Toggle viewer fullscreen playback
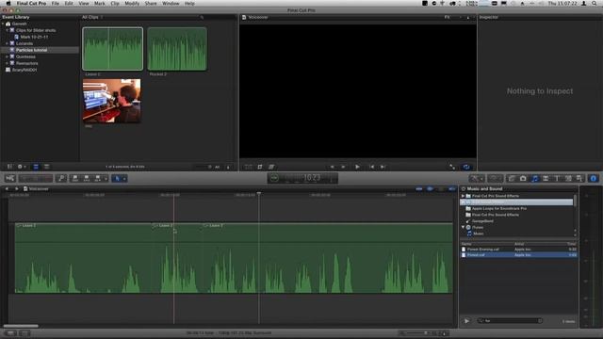 tap(452, 167)
